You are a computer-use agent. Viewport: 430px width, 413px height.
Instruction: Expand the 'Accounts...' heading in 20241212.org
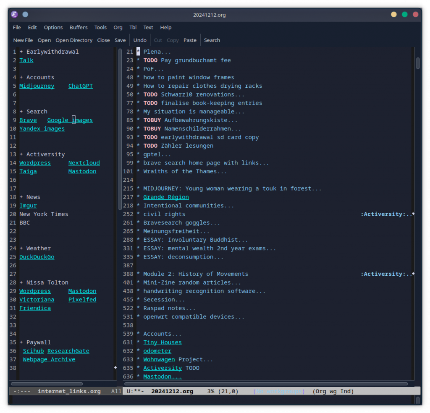(x=162, y=334)
